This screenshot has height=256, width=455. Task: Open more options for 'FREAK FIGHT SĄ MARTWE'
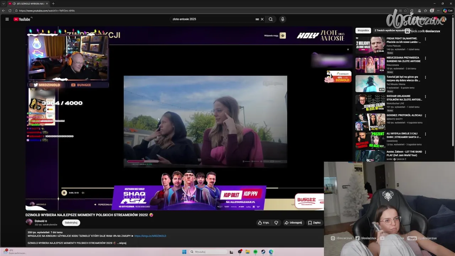(425, 39)
